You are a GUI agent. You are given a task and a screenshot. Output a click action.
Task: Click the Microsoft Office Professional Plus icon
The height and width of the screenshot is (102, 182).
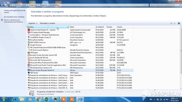click(29, 63)
